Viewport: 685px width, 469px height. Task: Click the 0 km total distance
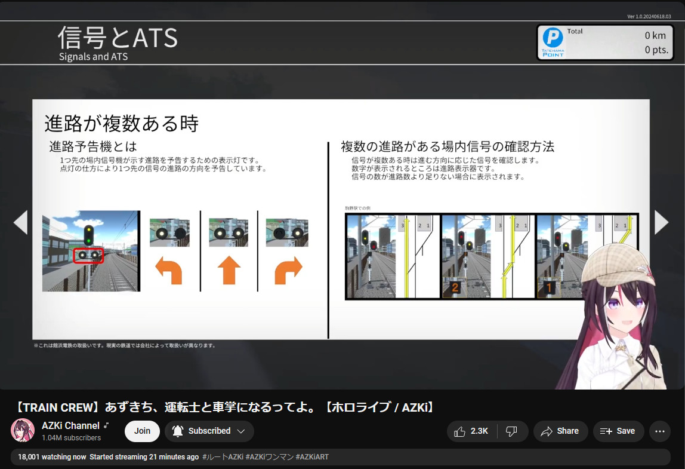655,35
